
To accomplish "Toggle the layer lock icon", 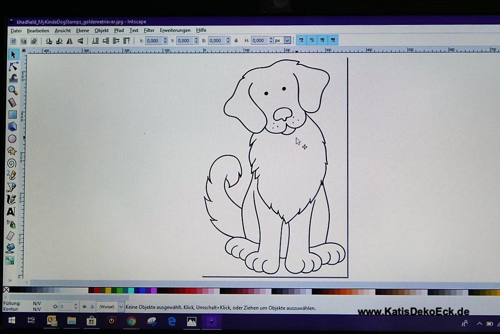I will pyautogui.click(x=92, y=306).
